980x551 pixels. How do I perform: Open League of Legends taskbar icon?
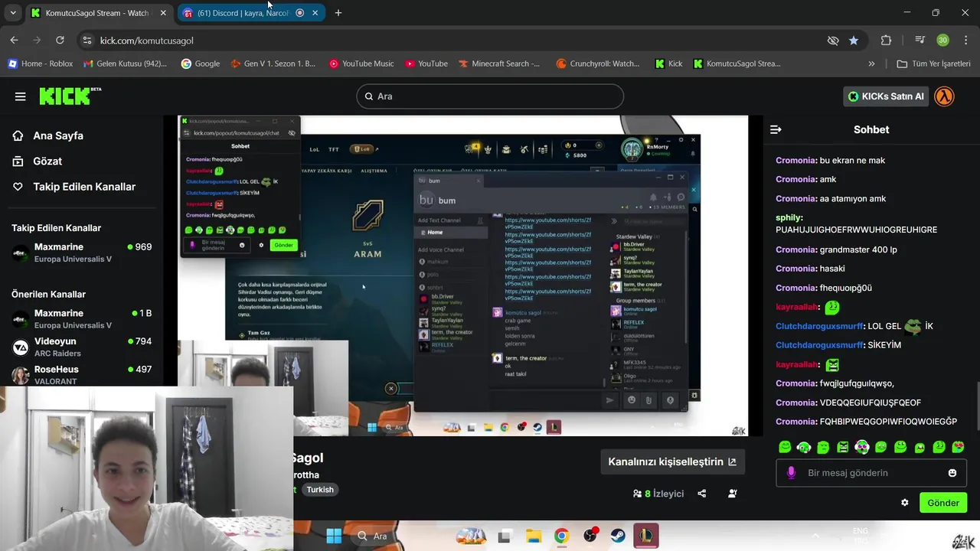pos(645,536)
